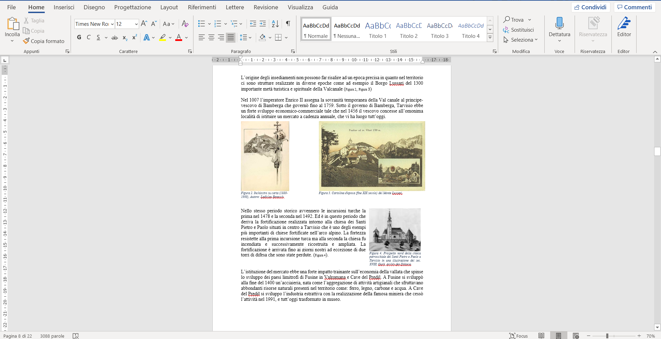661x339 pixels.
Task: Click spelling check status icon
Action: [x=76, y=336]
